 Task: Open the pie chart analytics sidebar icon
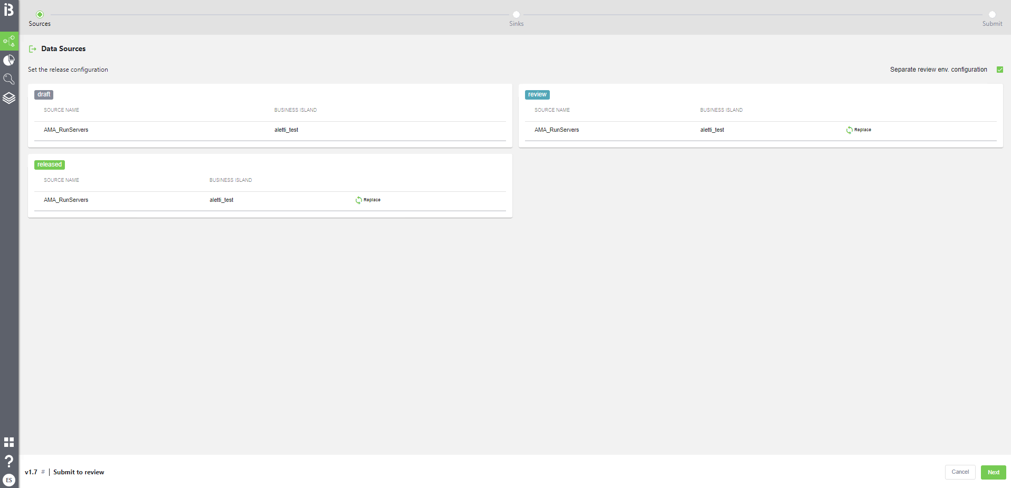point(9,60)
